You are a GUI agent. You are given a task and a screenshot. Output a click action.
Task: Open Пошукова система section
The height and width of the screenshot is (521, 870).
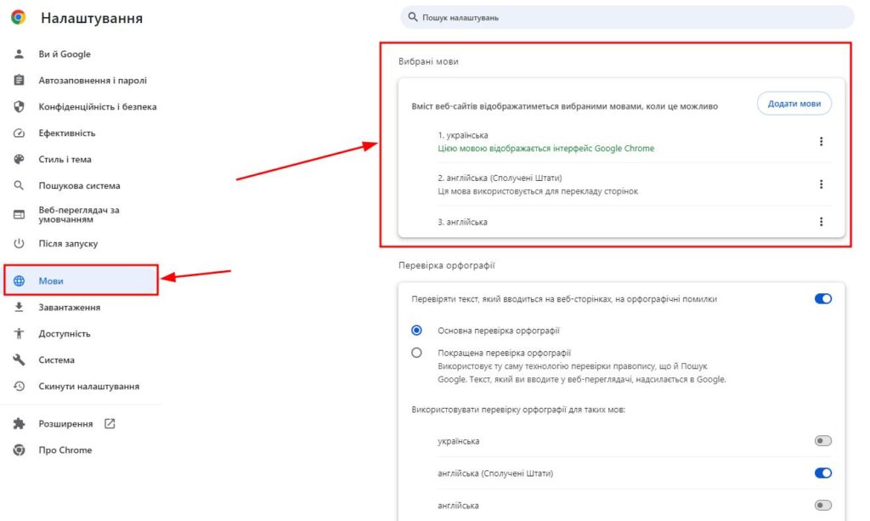click(81, 185)
